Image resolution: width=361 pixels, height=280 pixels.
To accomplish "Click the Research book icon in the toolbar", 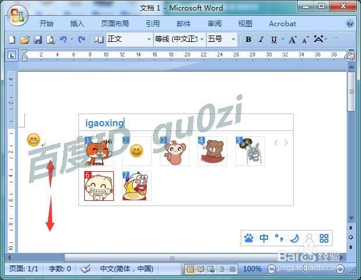I will 99,40.
